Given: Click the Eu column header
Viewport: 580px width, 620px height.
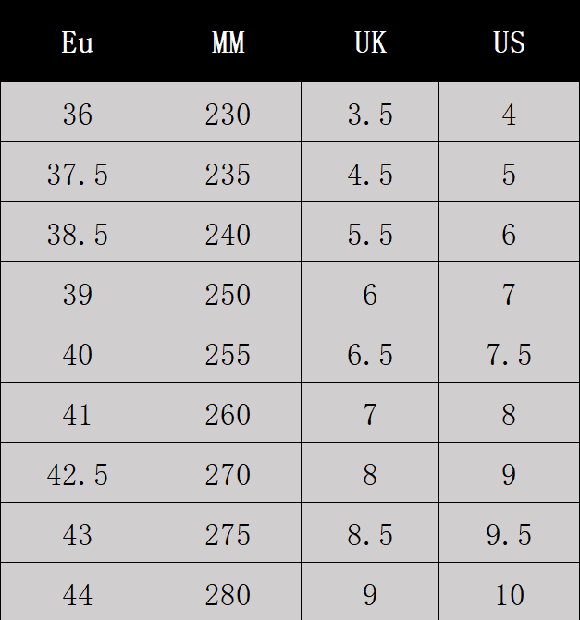Looking at the screenshot, I should click(78, 43).
